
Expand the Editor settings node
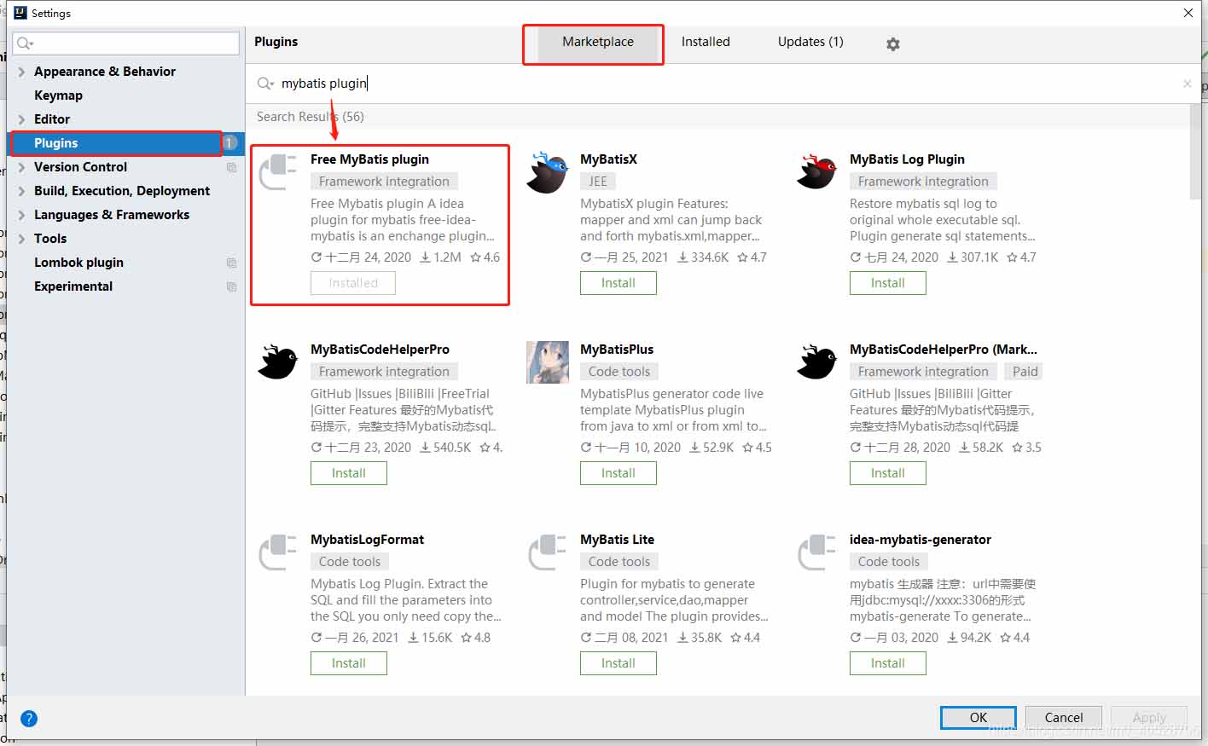click(21, 119)
